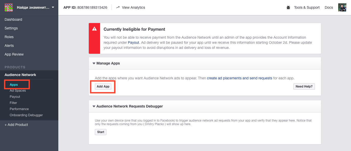Click the Start button in debugger
Image resolution: width=351 pixels, height=151 pixels.
point(101,132)
